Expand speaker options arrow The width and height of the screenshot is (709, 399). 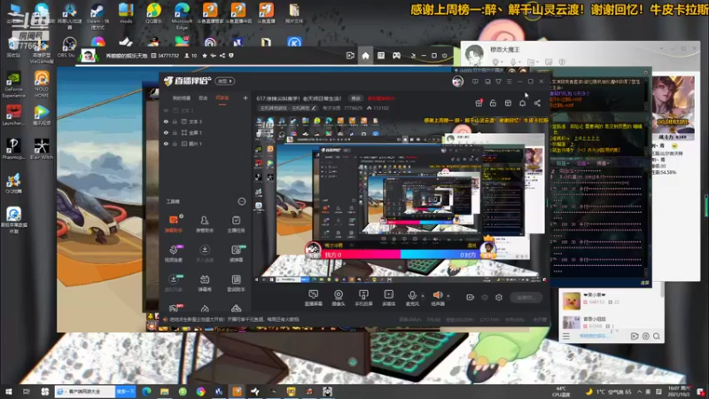click(448, 296)
